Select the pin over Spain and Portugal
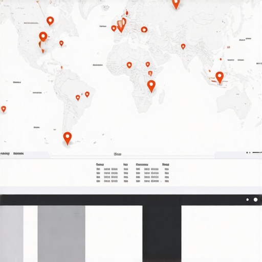The image size is (262, 262). click(114, 28)
